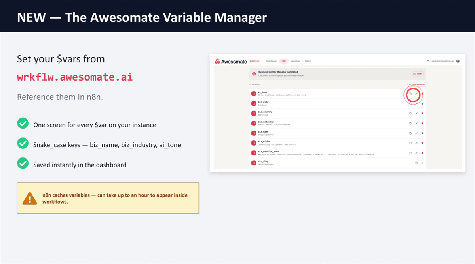Screen dimensions: 475x264
Task: Click the '15 variables' count label
Action: pos(254,84)
